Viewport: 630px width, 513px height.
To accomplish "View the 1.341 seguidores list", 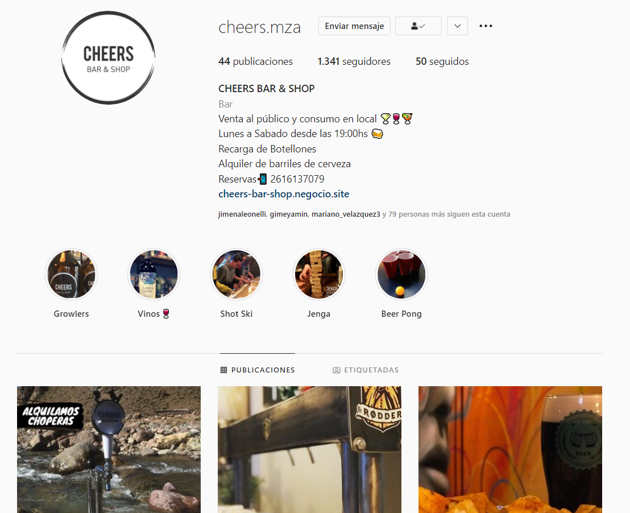I will (354, 61).
